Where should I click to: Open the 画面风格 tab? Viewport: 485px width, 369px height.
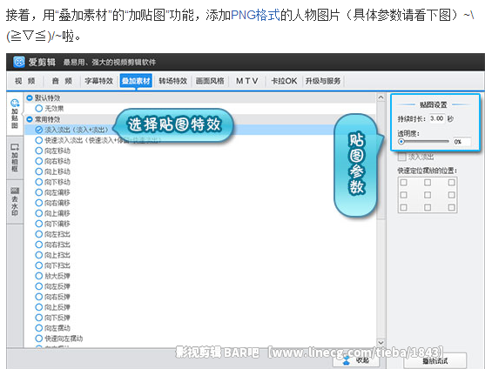click(x=210, y=81)
